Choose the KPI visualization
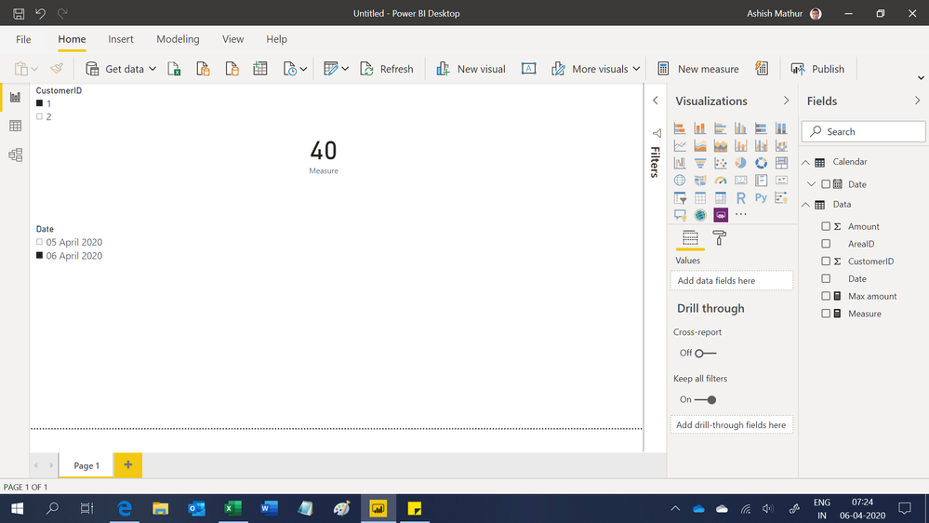Viewport: 929px width, 523px height. tap(781, 181)
